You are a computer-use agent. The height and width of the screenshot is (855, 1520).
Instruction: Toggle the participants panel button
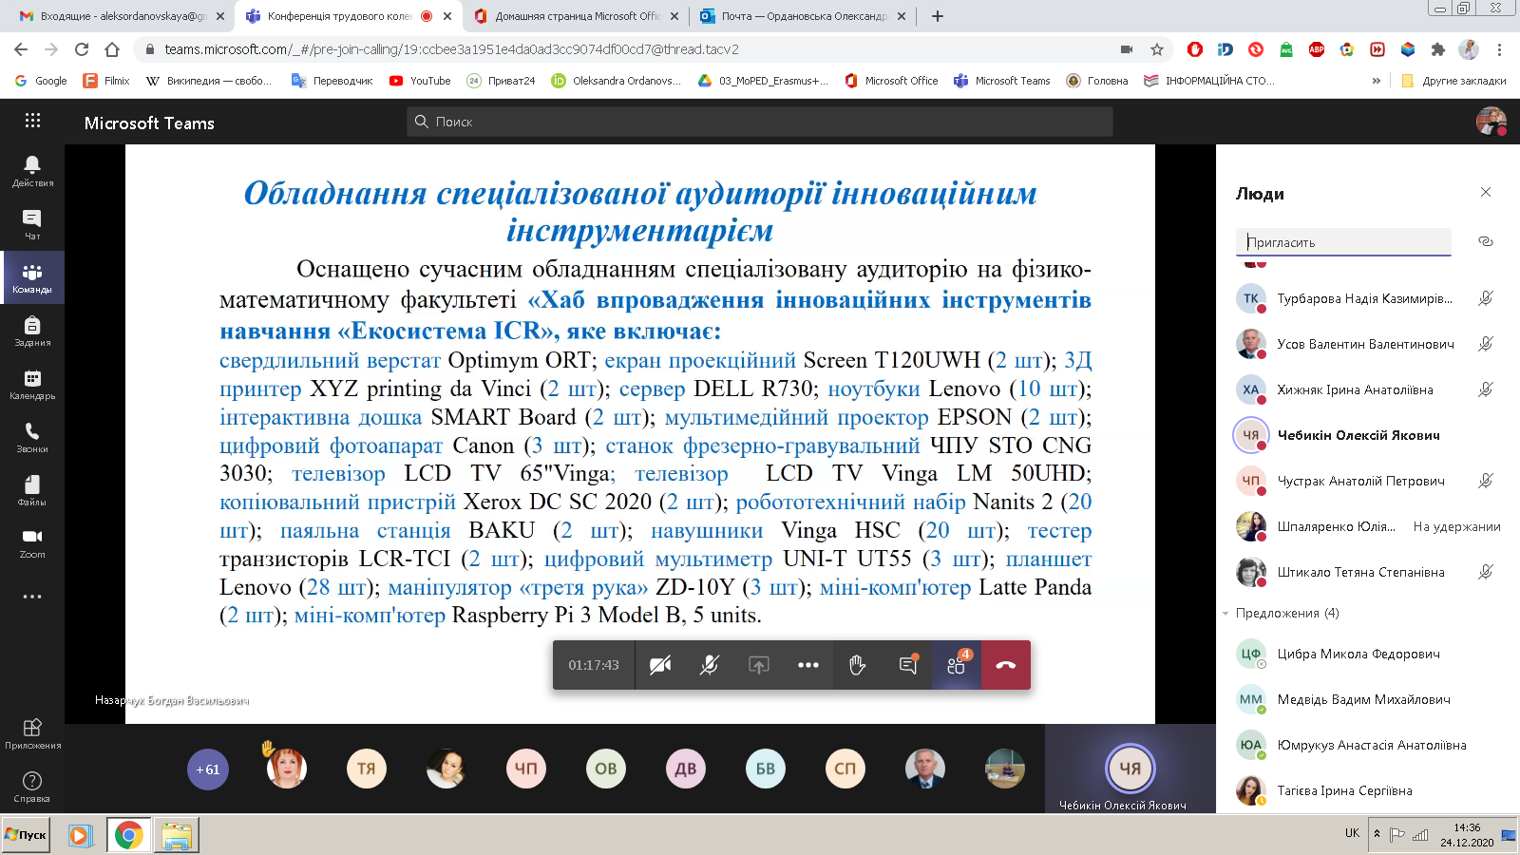[957, 665]
